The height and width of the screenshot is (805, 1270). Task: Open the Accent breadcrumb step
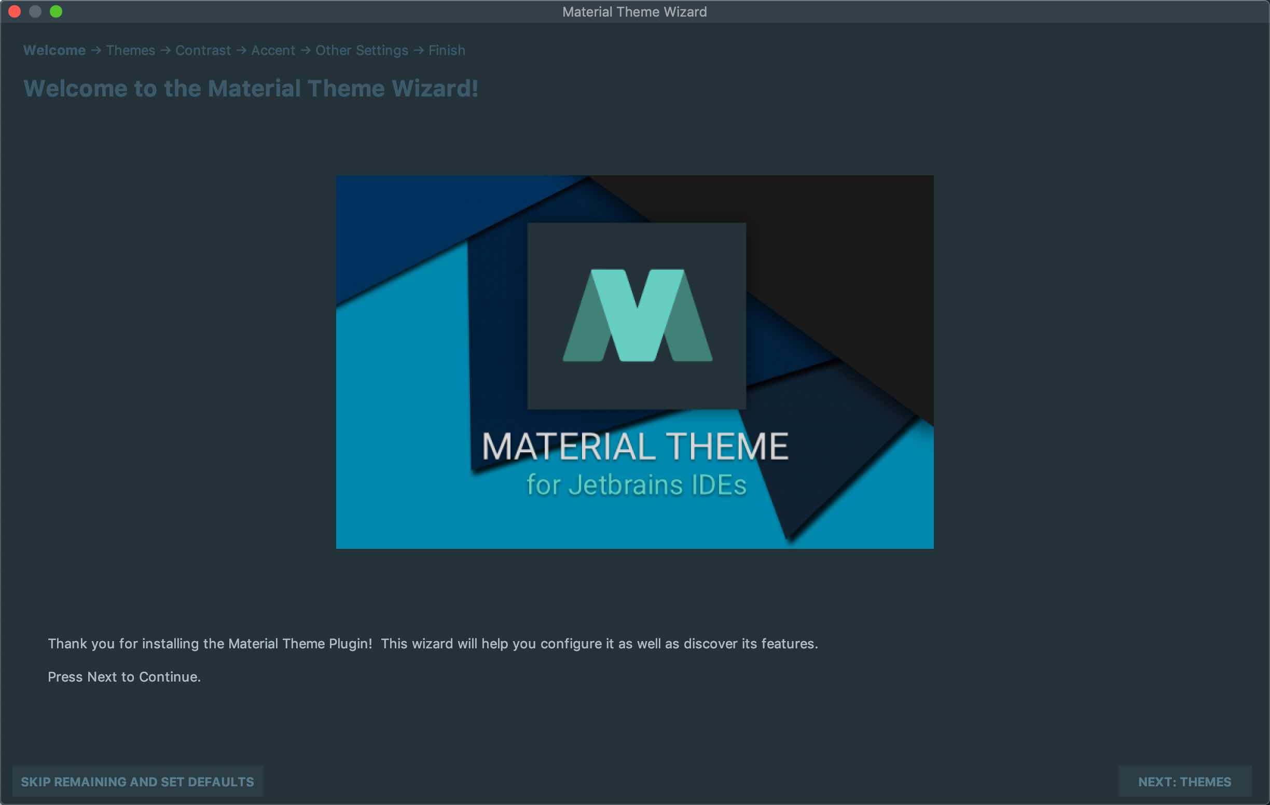tap(273, 51)
